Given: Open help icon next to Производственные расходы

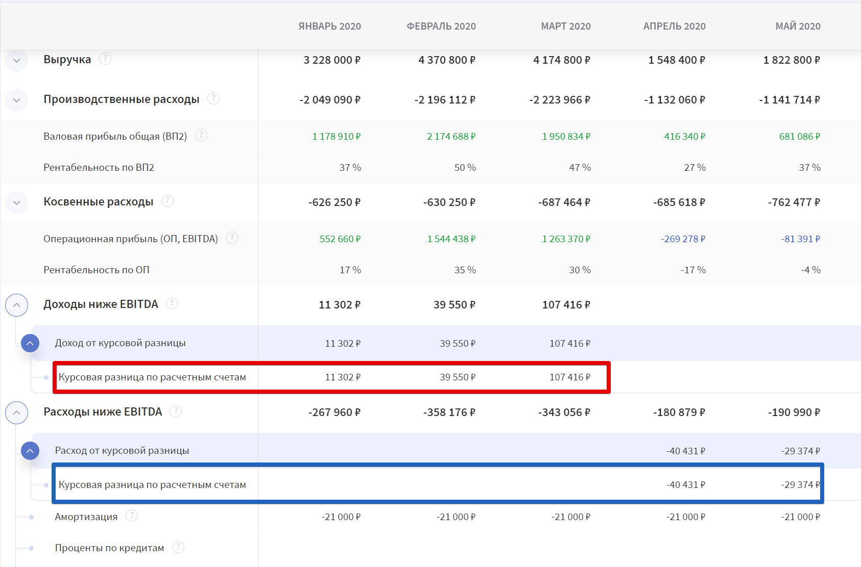Looking at the screenshot, I should 213,98.
